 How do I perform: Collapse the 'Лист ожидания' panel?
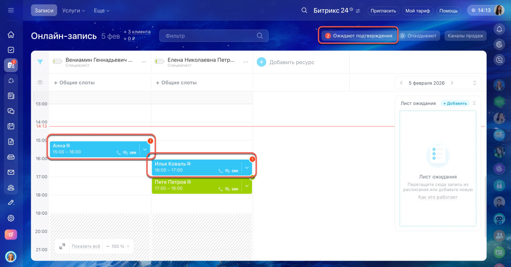[x=474, y=103]
